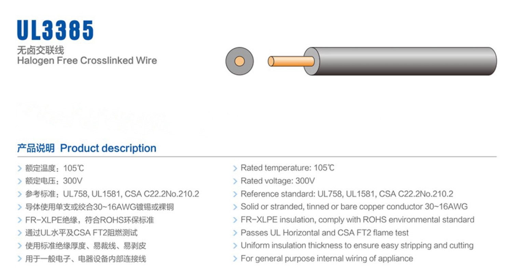Click the chevron before 'Reference standard: UL758'
The width and height of the screenshot is (527, 280).
tap(235, 194)
